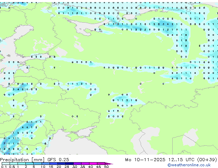Select the 5–10 mm legend color swatch

tap(37, 164)
